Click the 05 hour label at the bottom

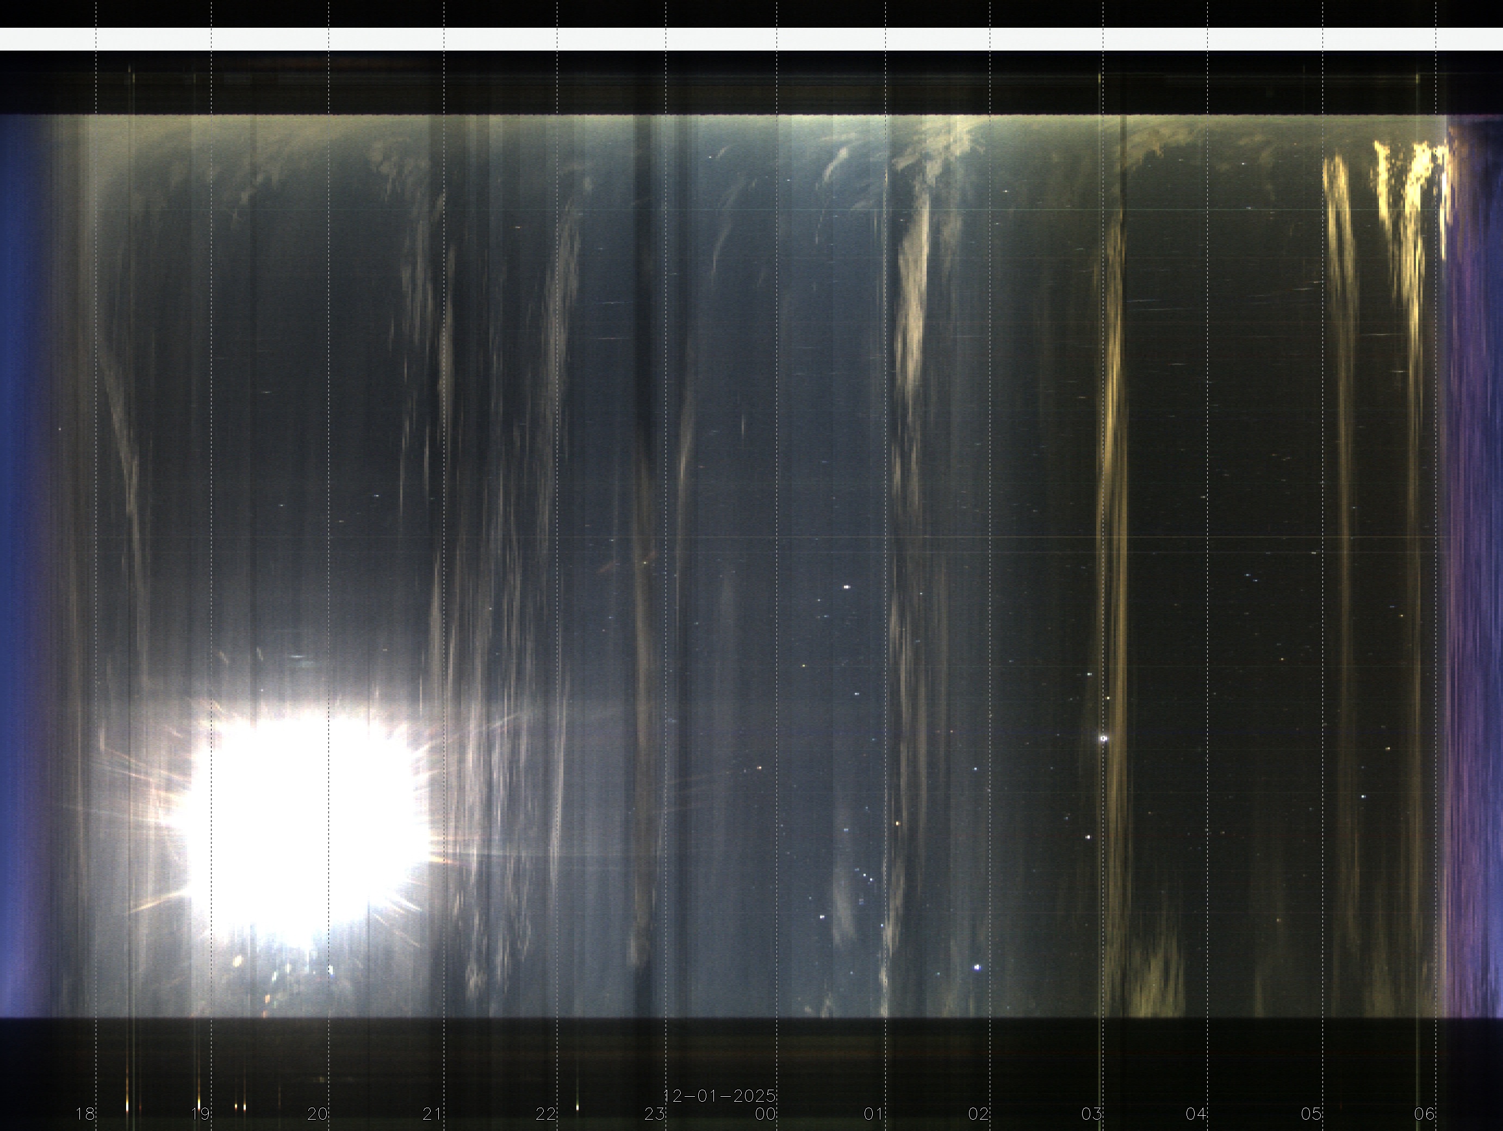coord(1312,1114)
